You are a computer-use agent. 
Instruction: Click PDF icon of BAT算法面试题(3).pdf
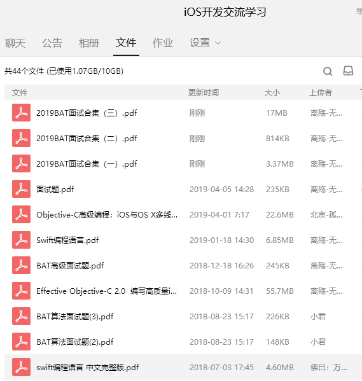[22, 316]
